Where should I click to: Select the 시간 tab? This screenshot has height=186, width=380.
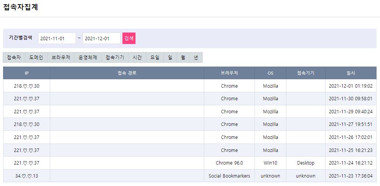pos(137,57)
